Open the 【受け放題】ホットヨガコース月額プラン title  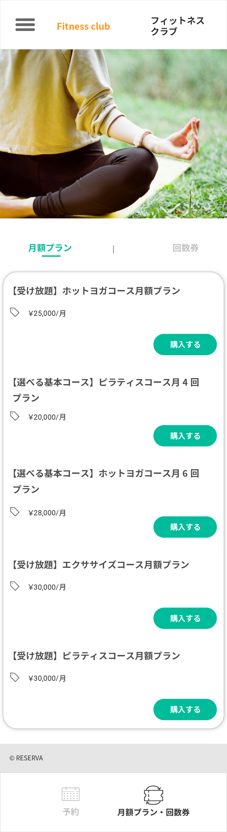(x=95, y=291)
